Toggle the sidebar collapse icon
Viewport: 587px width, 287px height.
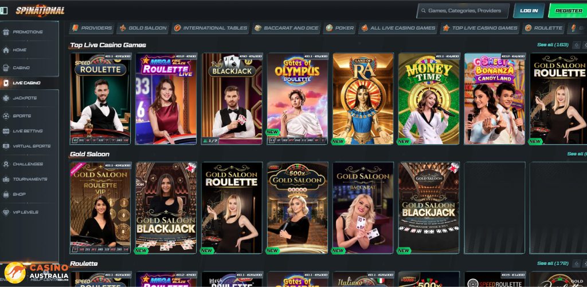pyautogui.click(x=4, y=10)
